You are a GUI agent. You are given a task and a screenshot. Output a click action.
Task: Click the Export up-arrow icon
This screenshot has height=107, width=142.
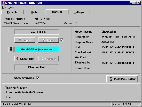pyautogui.click(x=44, y=40)
